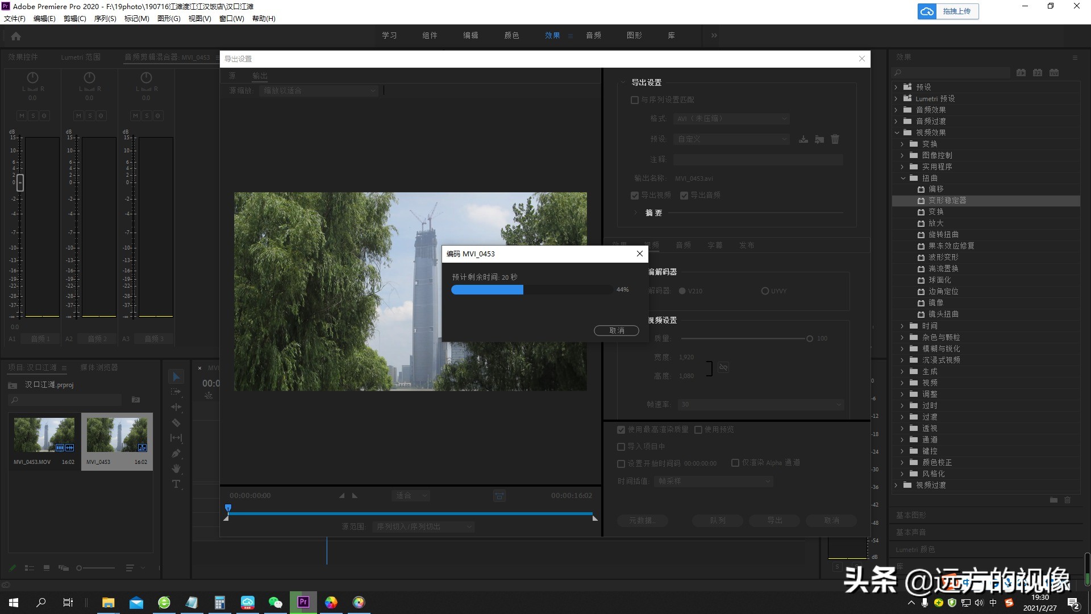Toggle the Export Audio checkbox
Screen dimensions: 1091x614
tap(684, 196)
